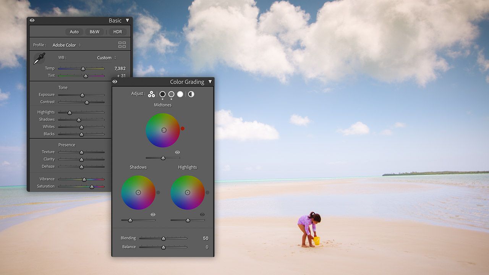The height and width of the screenshot is (275, 489).
Task: Switch Adjust to the Shadows wheel icon
Action: (x=162, y=94)
